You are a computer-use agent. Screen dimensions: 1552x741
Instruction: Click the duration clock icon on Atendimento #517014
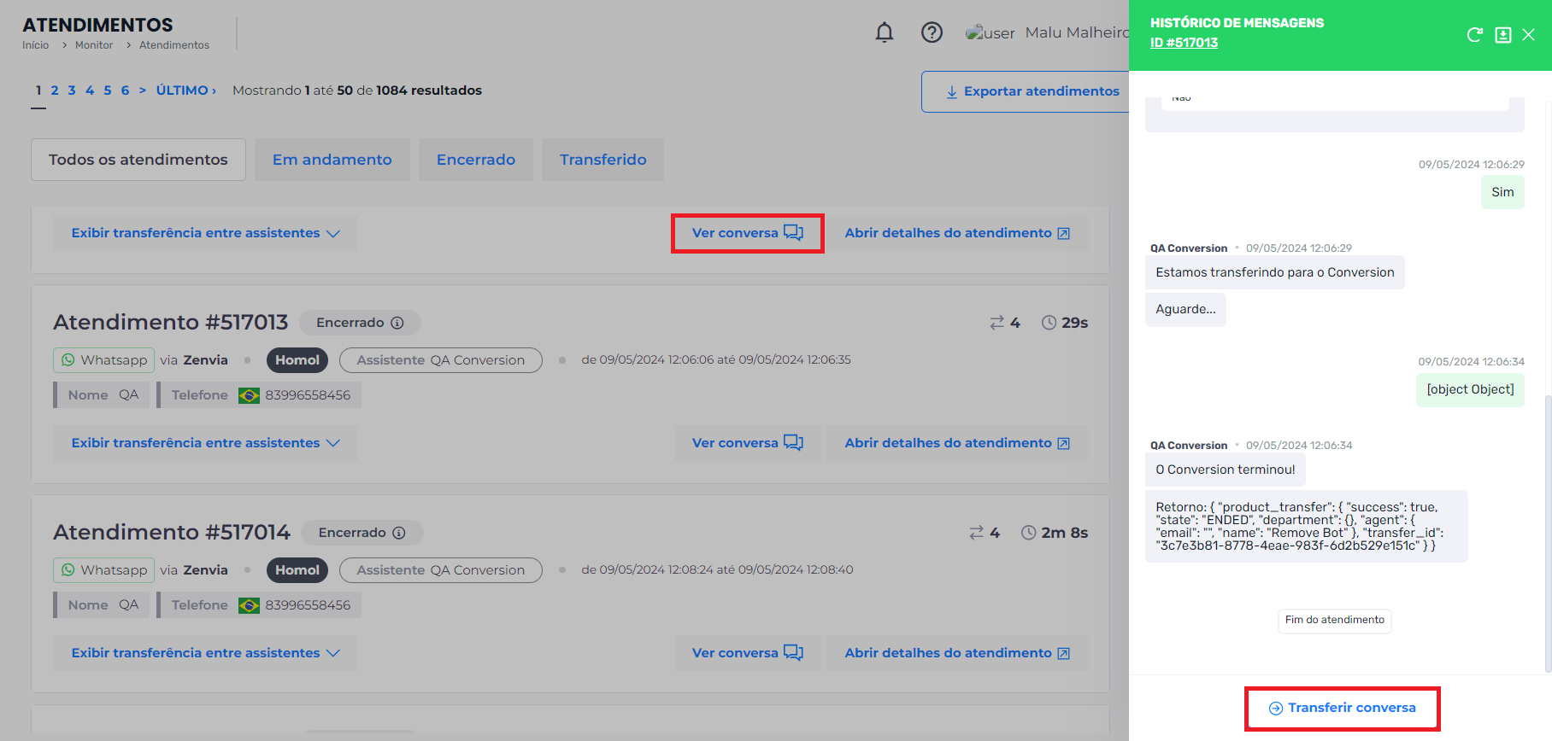pyautogui.click(x=1028, y=533)
